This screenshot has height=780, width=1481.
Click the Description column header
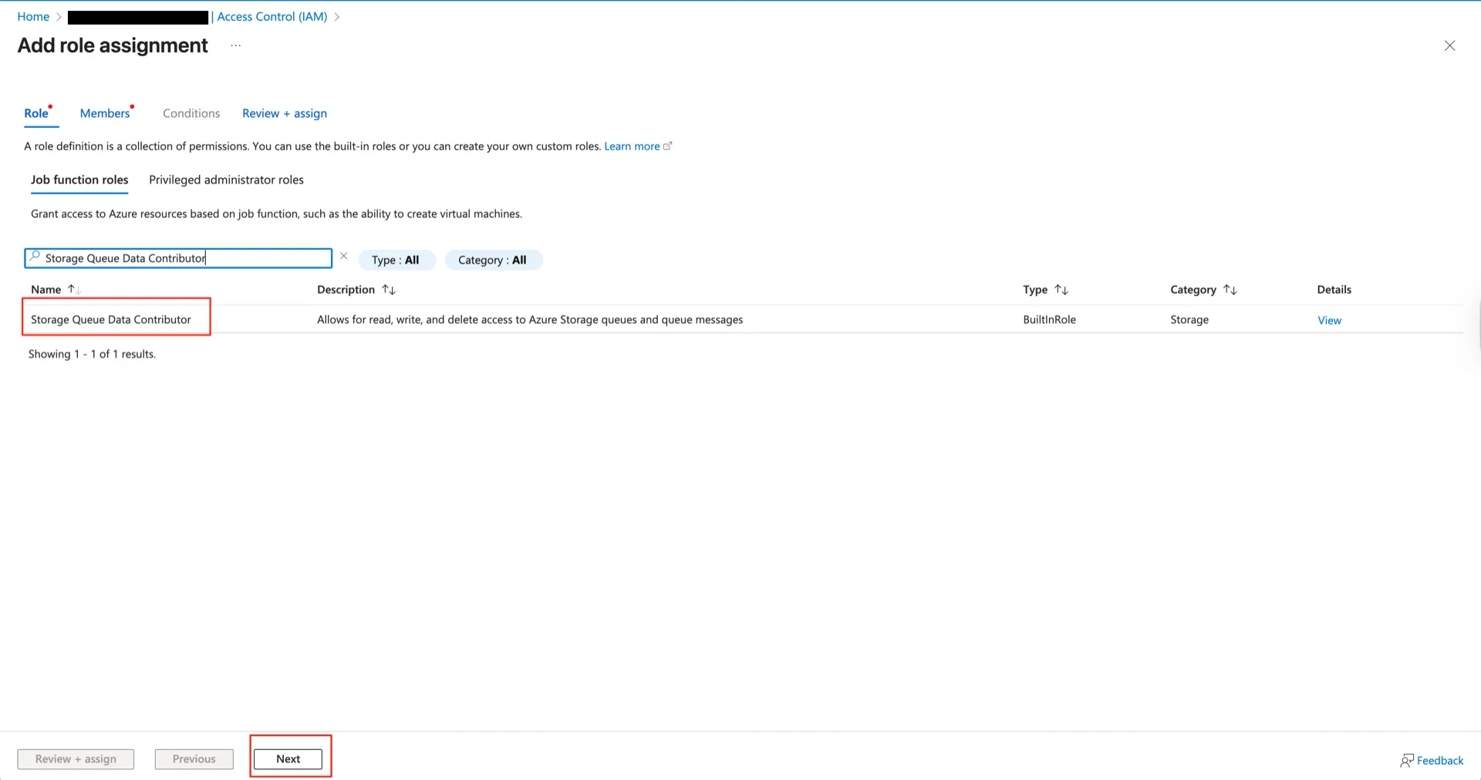click(346, 289)
